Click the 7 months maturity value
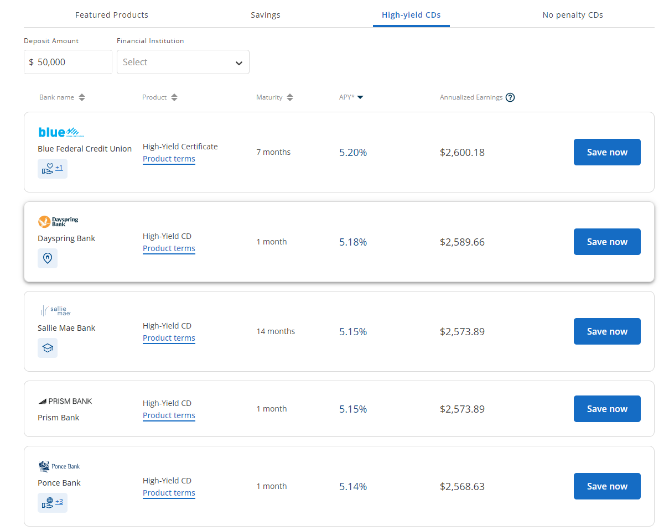The image size is (664, 531). click(273, 152)
